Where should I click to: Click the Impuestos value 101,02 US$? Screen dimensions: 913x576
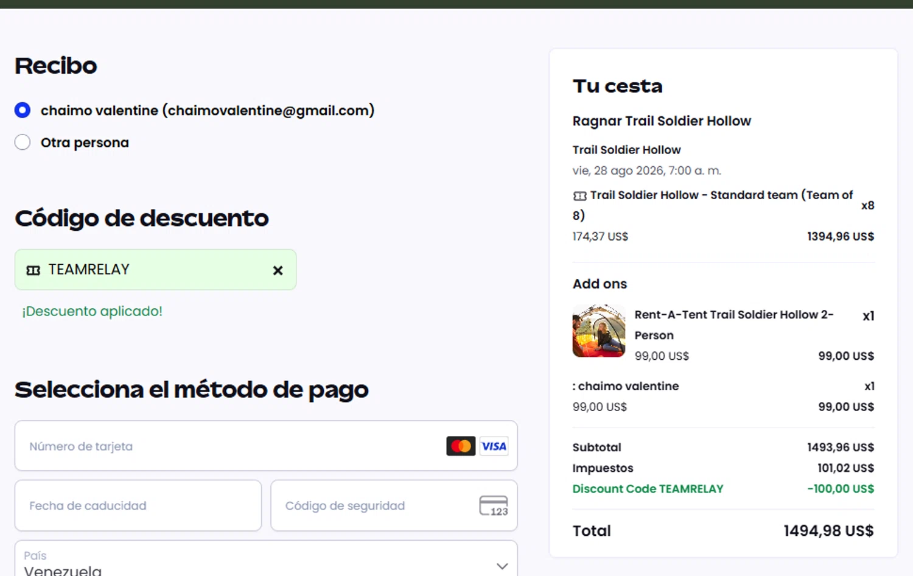846,468
